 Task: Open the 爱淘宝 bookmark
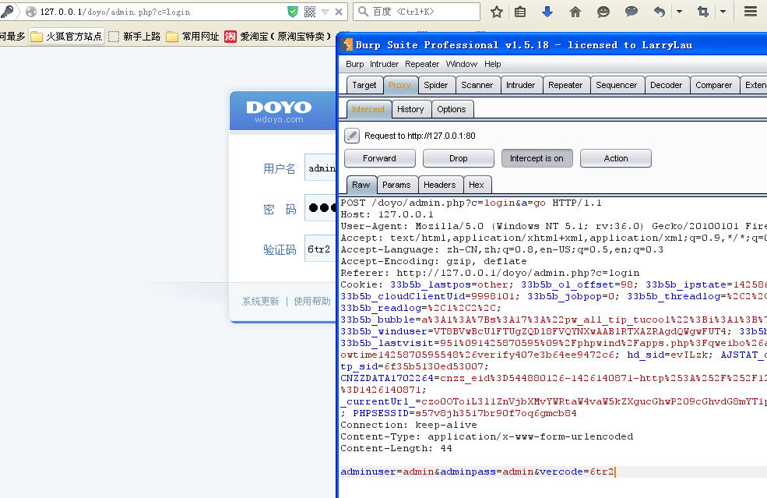[x=278, y=36]
